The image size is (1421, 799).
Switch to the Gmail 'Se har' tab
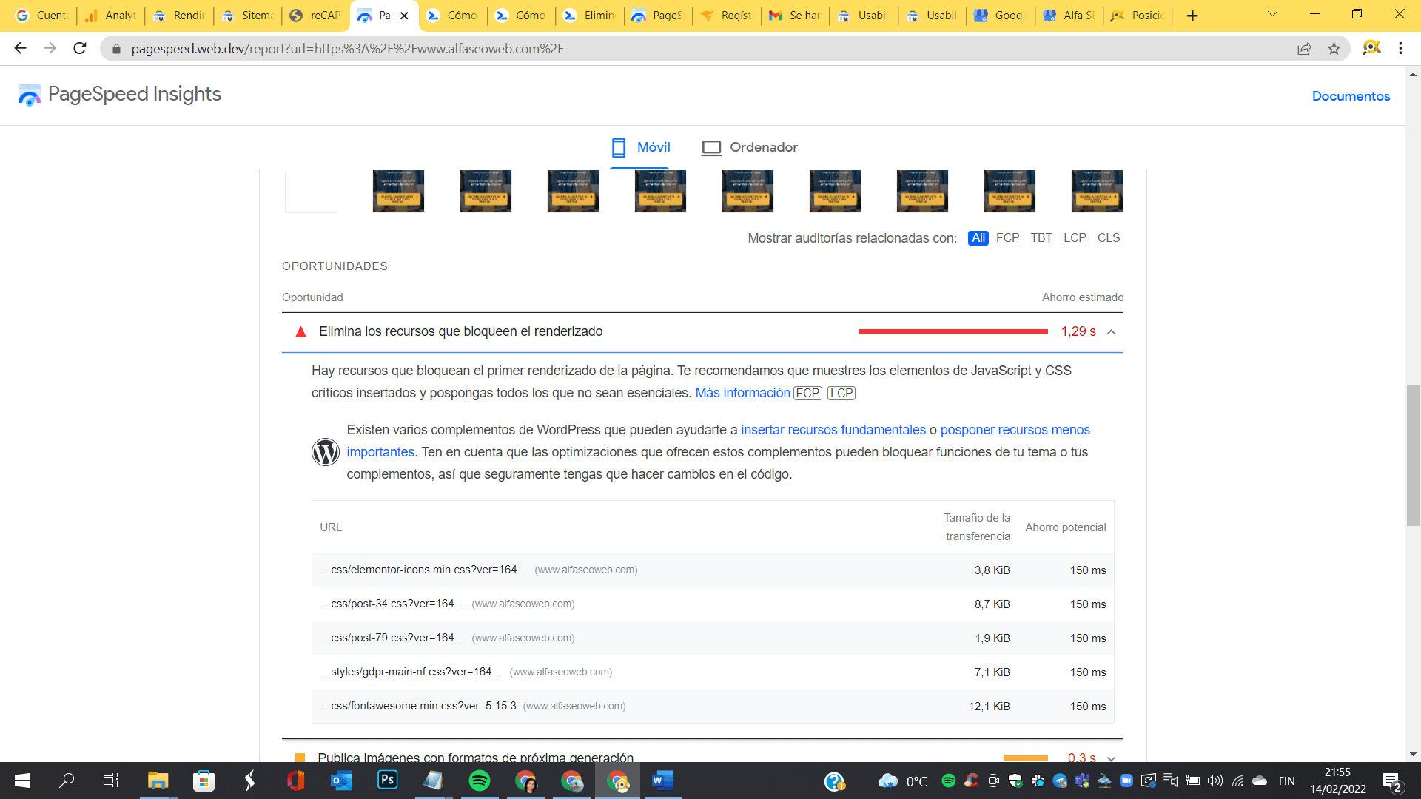795,16
